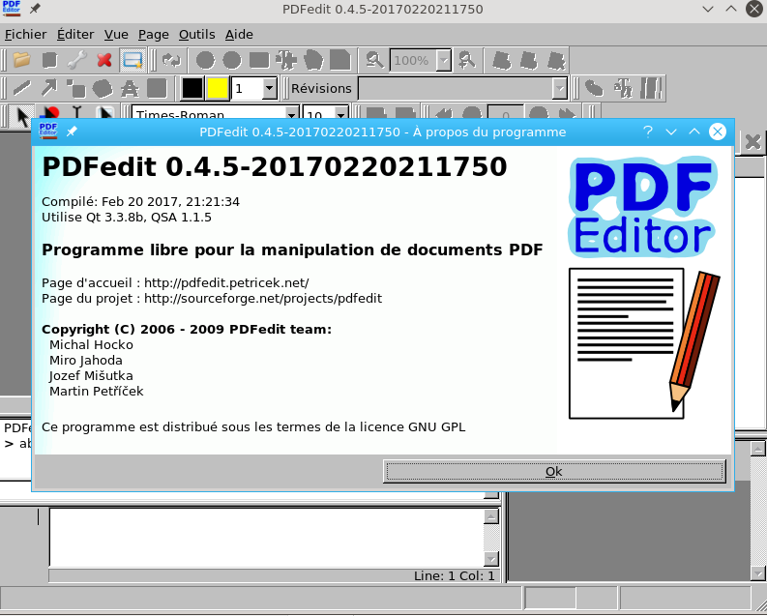The image size is (767, 616).
Task: Click the double-arrow refresh icon
Action: [172, 60]
